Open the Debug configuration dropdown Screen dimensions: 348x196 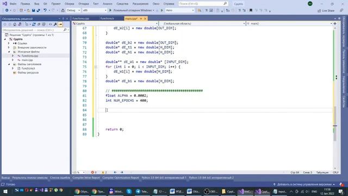pyautogui.click(x=73, y=10)
